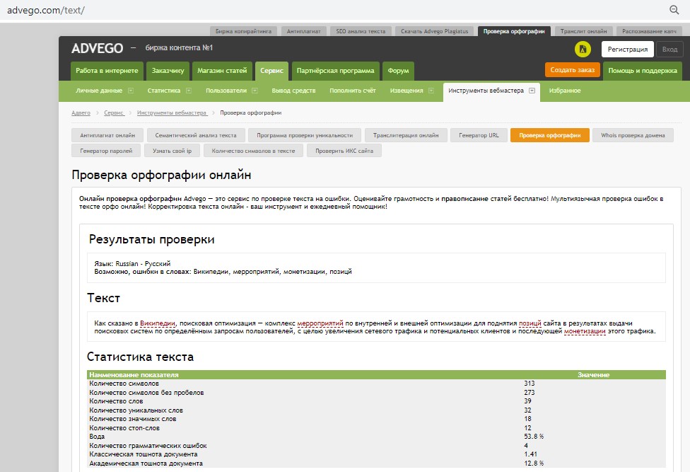
Task: Open Whois проверка домена tool
Action: [x=633, y=135]
